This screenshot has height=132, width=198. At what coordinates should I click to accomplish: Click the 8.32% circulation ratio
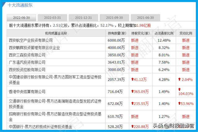point(164,48)
